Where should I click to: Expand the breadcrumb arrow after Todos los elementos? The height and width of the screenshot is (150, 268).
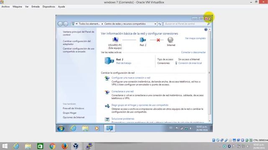click(102, 24)
